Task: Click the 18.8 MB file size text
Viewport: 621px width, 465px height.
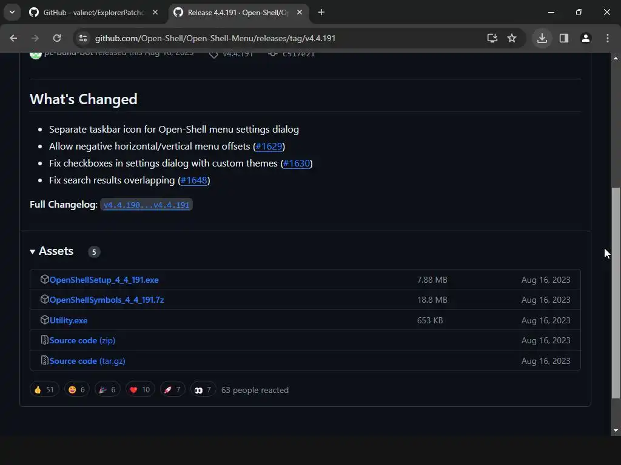Action: (x=432, y=300)
